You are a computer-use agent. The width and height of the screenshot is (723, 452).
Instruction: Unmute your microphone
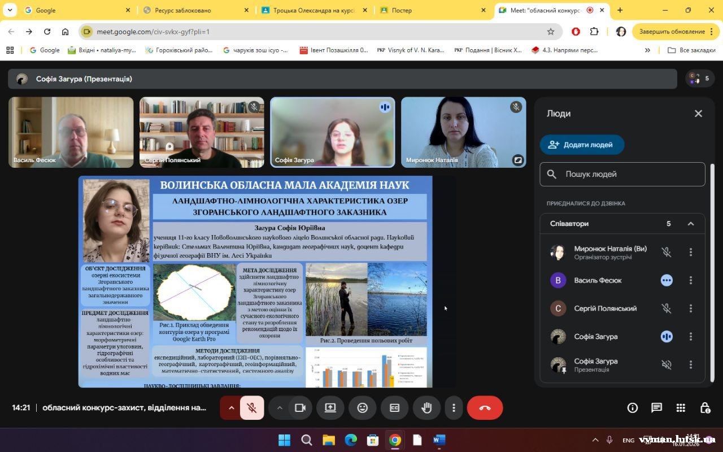tap(252, 408)
